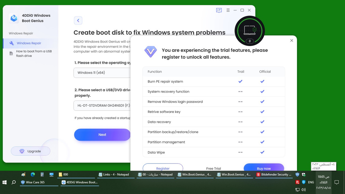Click the System recovery function row
The image size is (345, 194).
[x=214, y=92]
